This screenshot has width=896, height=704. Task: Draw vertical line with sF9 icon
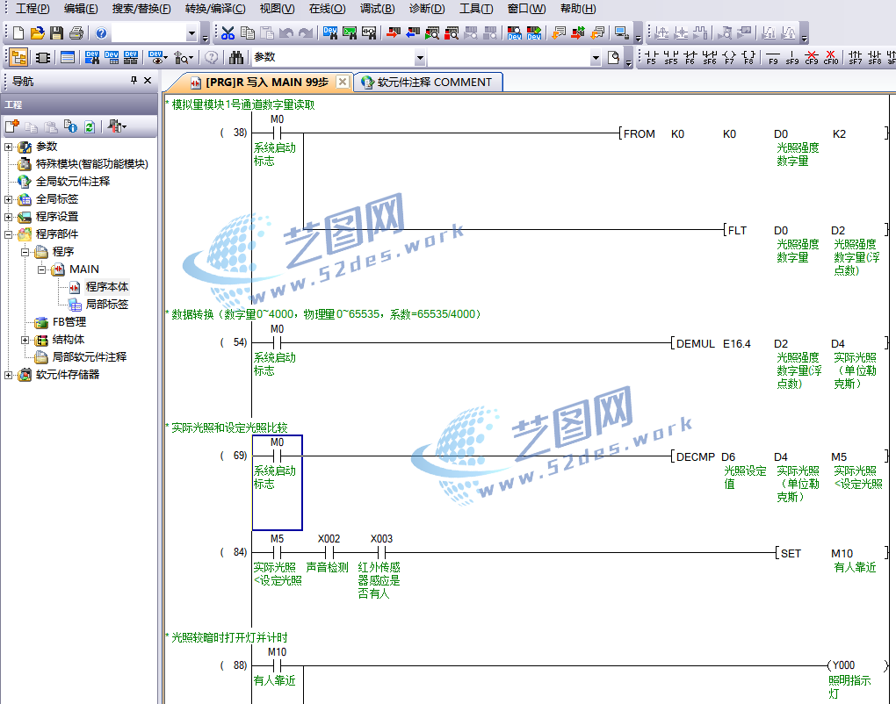792,57
